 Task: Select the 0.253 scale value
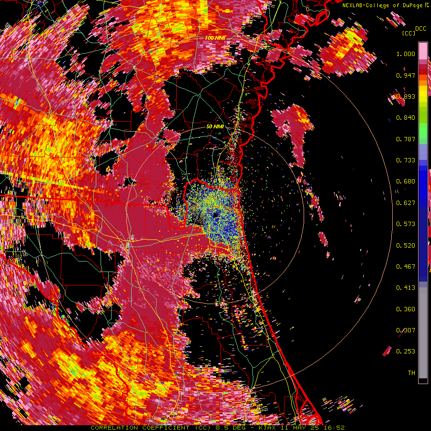(x=406, y=352)
